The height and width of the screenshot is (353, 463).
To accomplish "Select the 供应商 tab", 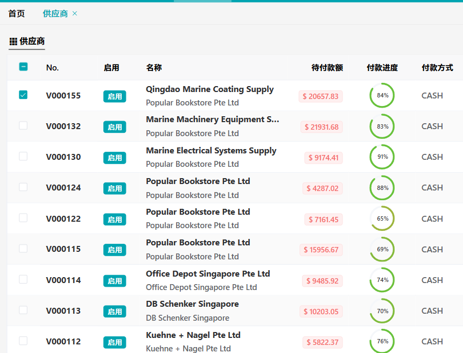I will click(55, 13).
